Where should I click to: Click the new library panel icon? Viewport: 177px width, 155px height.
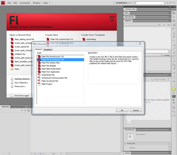point(168,25)
